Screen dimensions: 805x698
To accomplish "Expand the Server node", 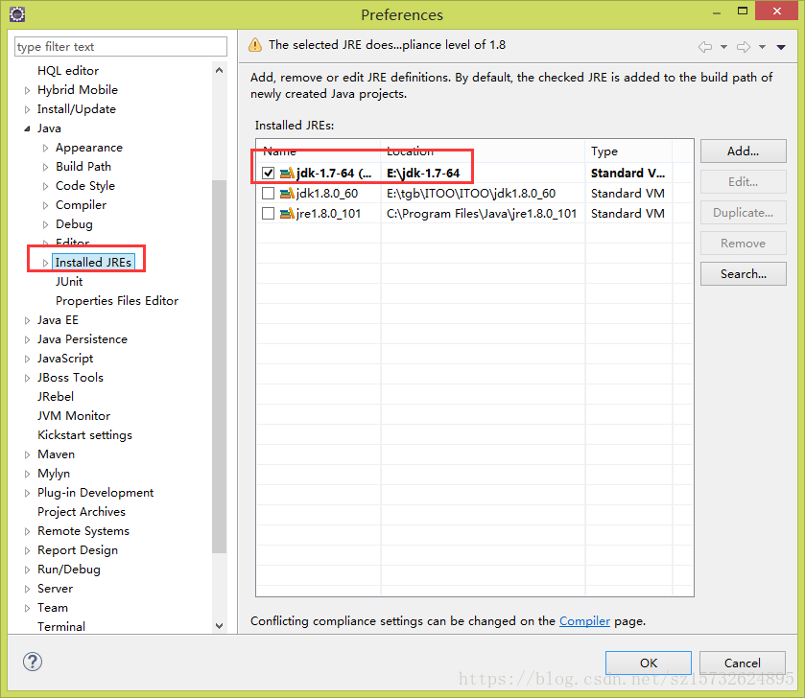I will (x=27, y=590).
